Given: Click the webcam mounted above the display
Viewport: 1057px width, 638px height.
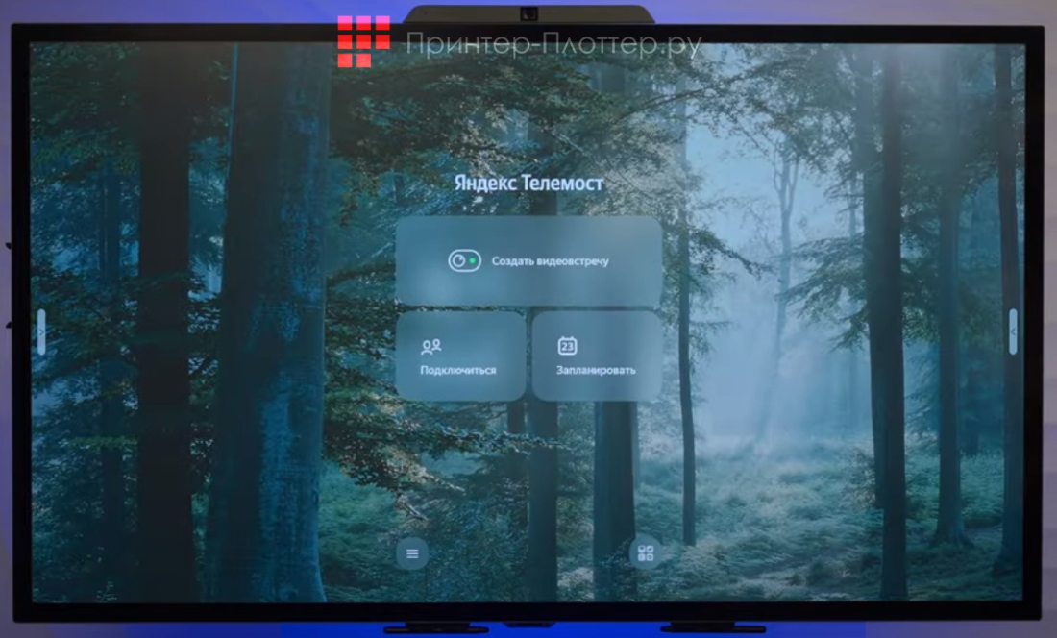Looking at the screenshot, I should pos(528,13).
